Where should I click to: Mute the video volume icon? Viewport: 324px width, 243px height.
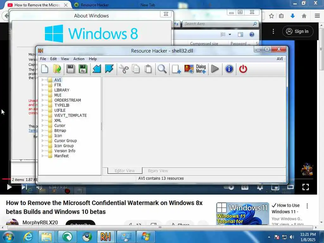coord(39,187)
